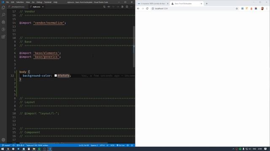Open the editor More Actions ellipsis
The height and width of the screenshot is (151, 270).
pos(131,7)
